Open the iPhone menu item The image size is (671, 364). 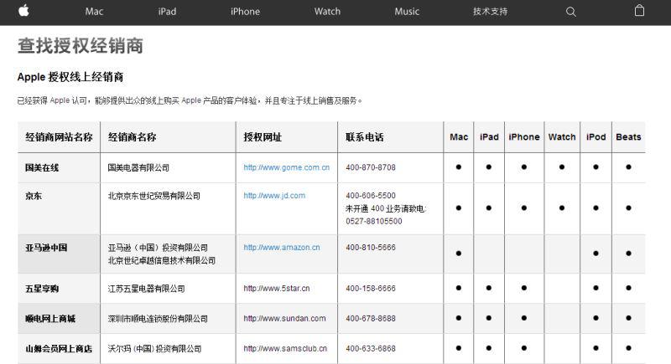click(x=245, y=12)
